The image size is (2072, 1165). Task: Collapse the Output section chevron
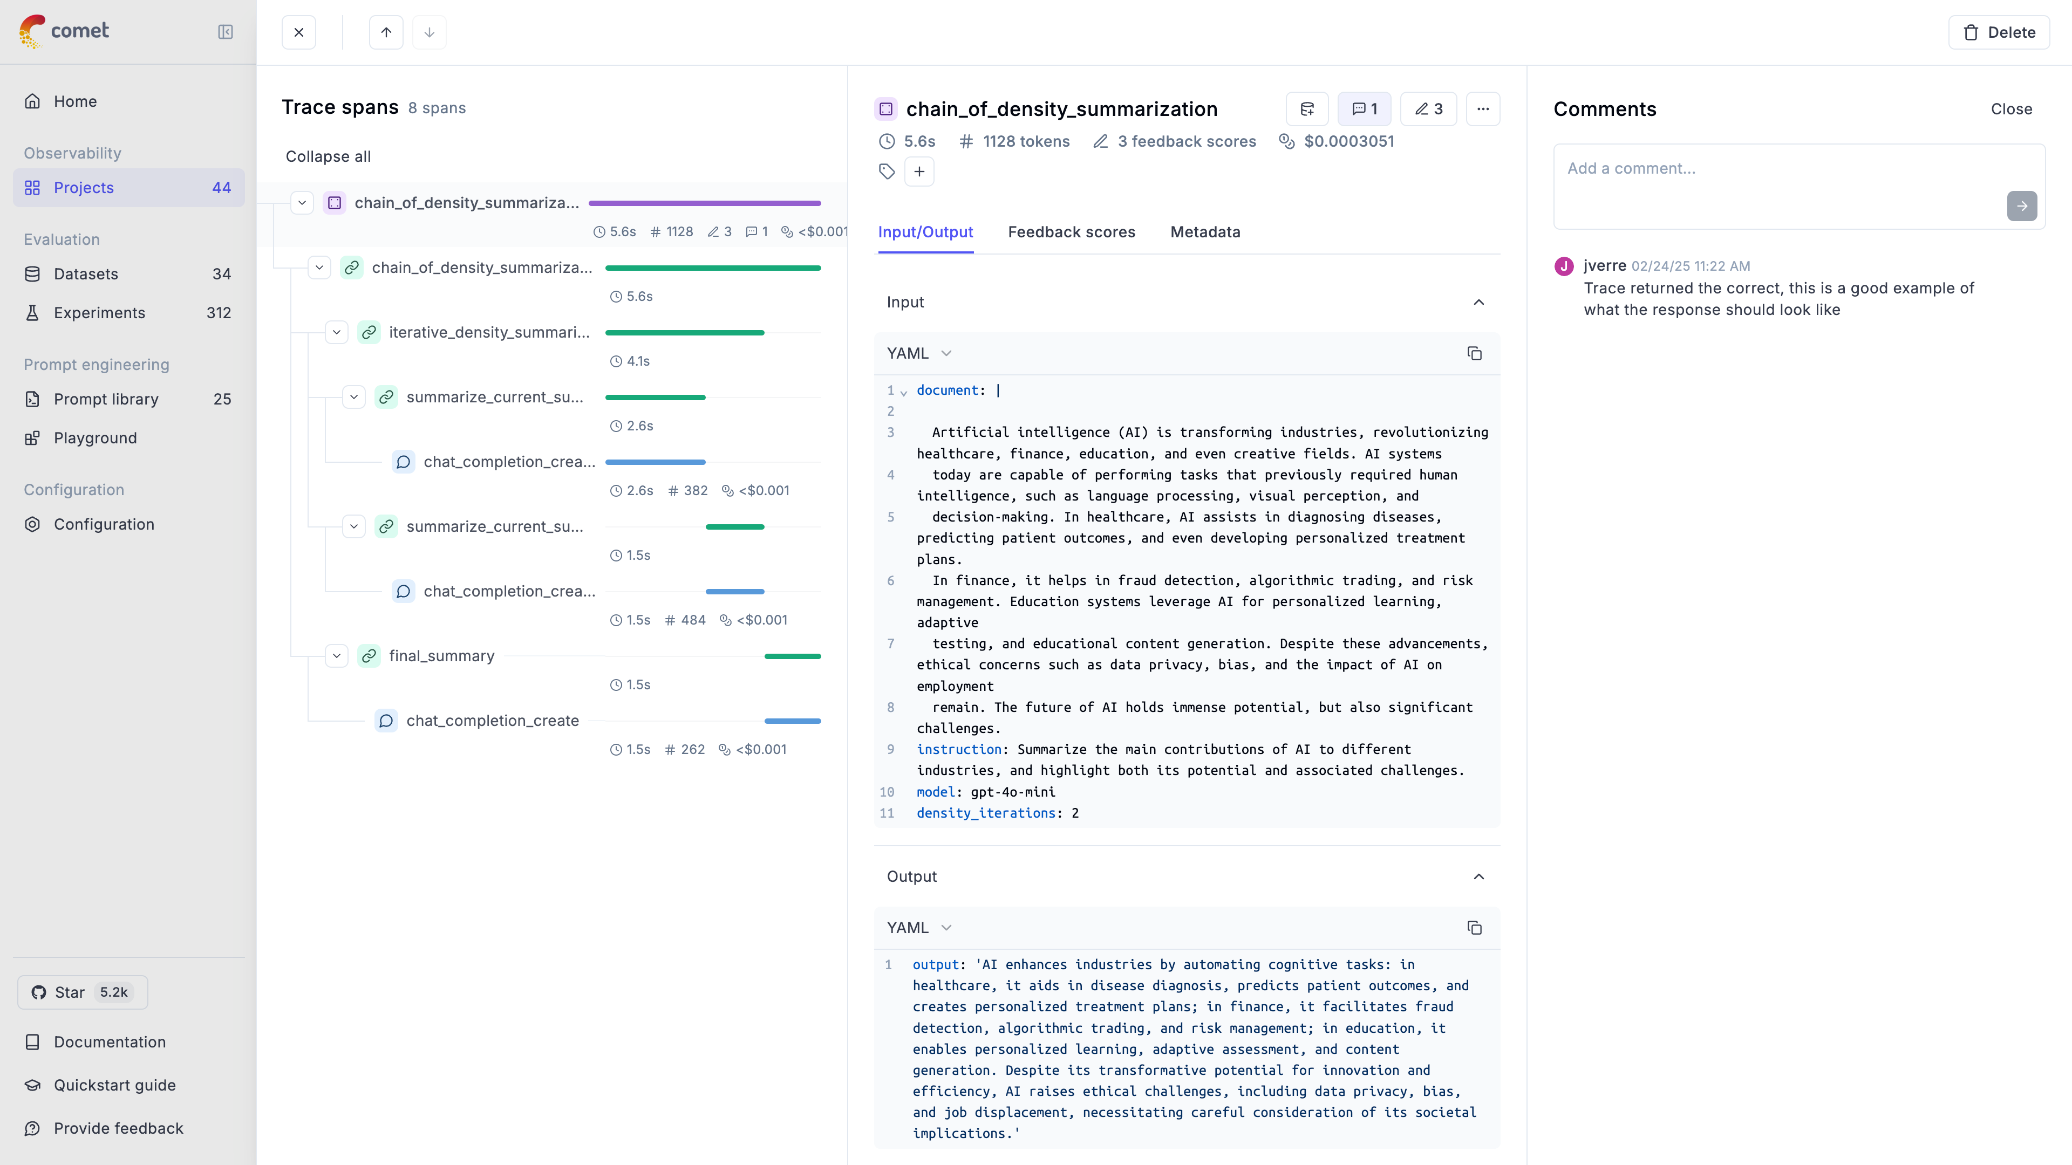click(1478, 876)
